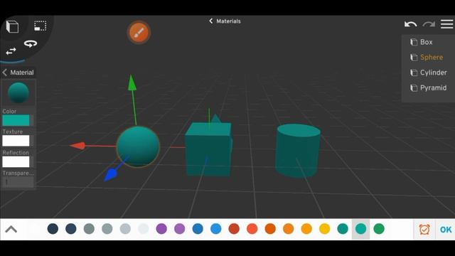Screen dimensions: 455x256
Task: Tap the cube view icon
Action: click(12, 27)
